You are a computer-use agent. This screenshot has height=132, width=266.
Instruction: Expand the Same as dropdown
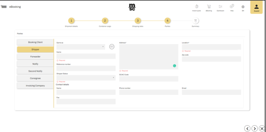(81, 47)
